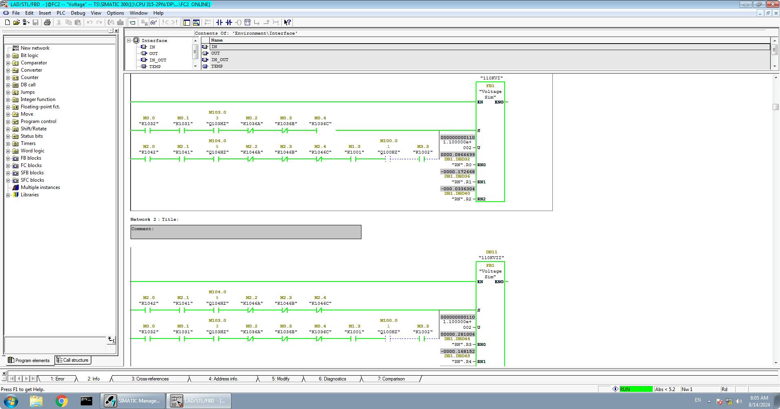Image resolution: width=780 pixels, height=409 pixels.
Task: Click the New file toolbar icon
Action: [x=7, y=22]
